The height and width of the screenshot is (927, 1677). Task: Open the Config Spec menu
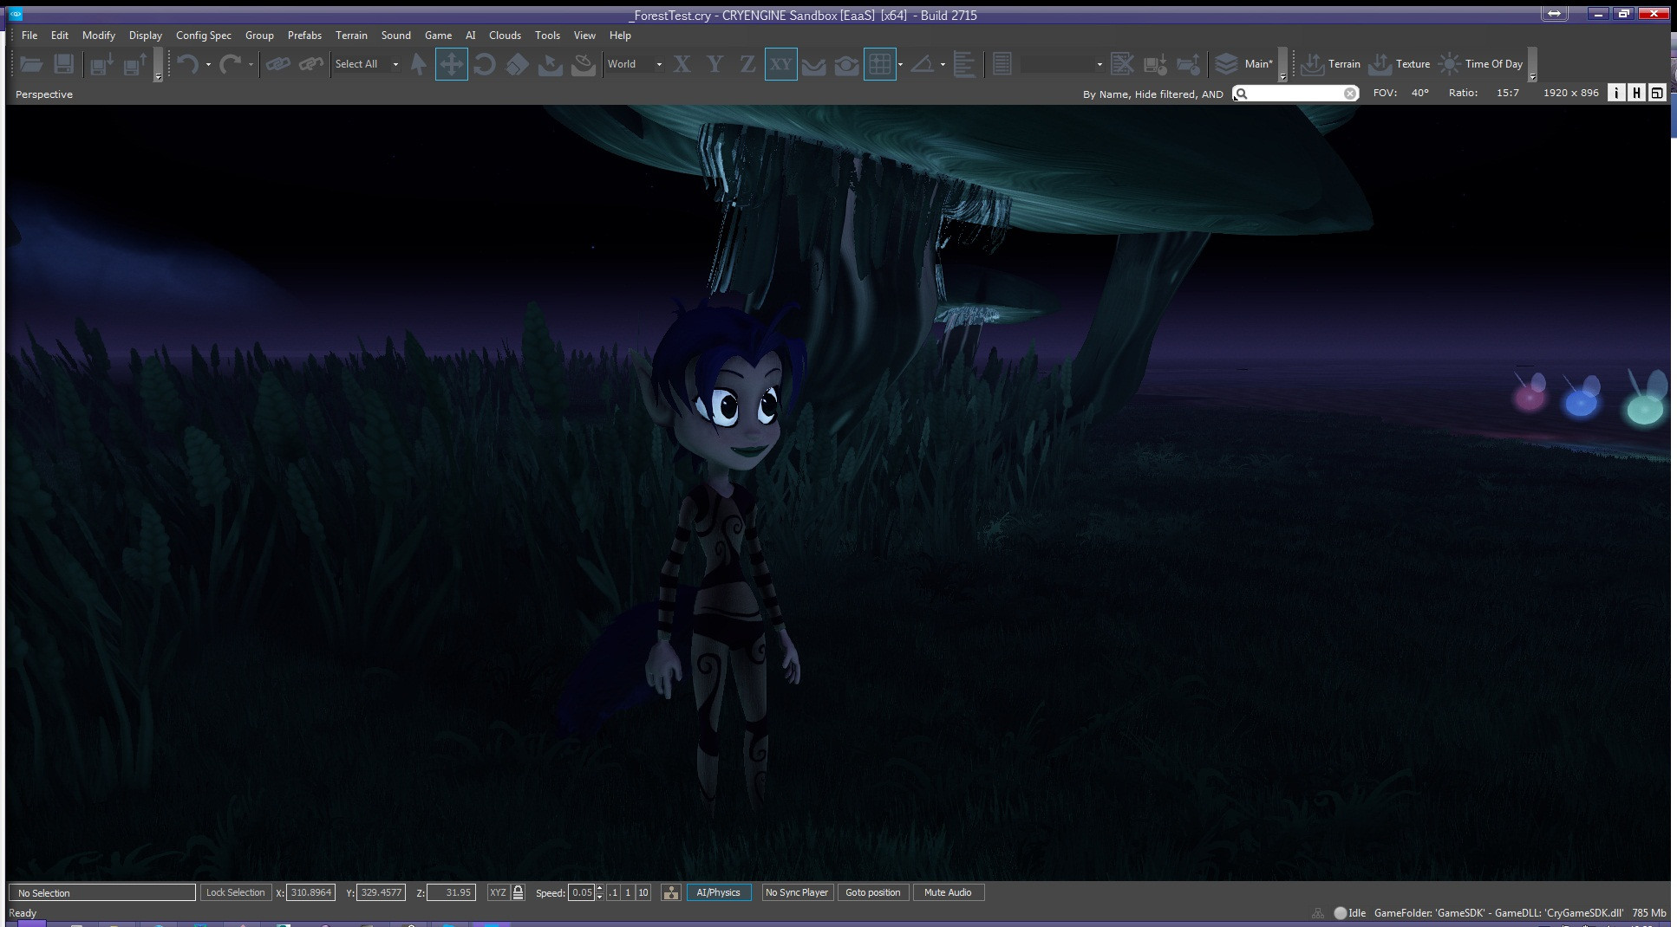tap(203, 36)
